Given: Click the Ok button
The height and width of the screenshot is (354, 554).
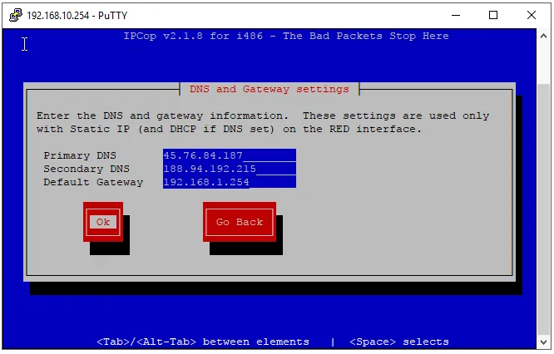Looking at the screenshot, I should 103,222.
